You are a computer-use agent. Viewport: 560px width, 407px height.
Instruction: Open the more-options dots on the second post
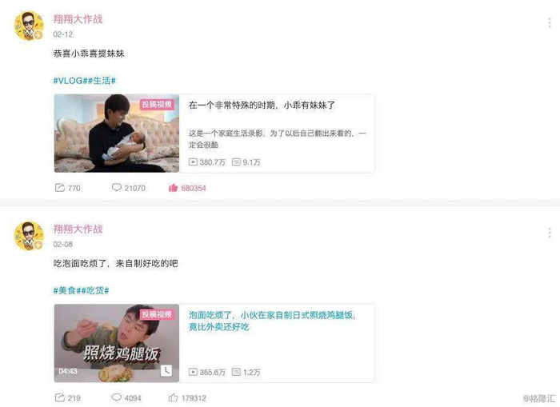click(550, 233)
